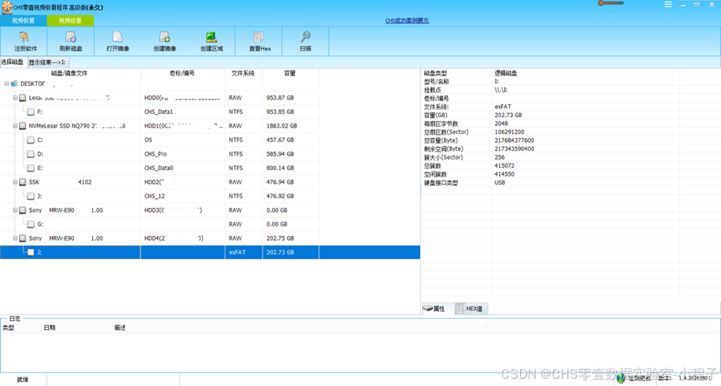Click the CHS app logo in title bar
The height and width of the screenshot is (386, 721).
pyautogui.click(x=6, y=7)
